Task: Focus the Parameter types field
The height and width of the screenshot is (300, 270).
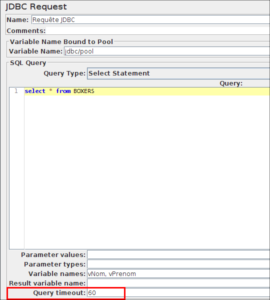Action: 178,264
